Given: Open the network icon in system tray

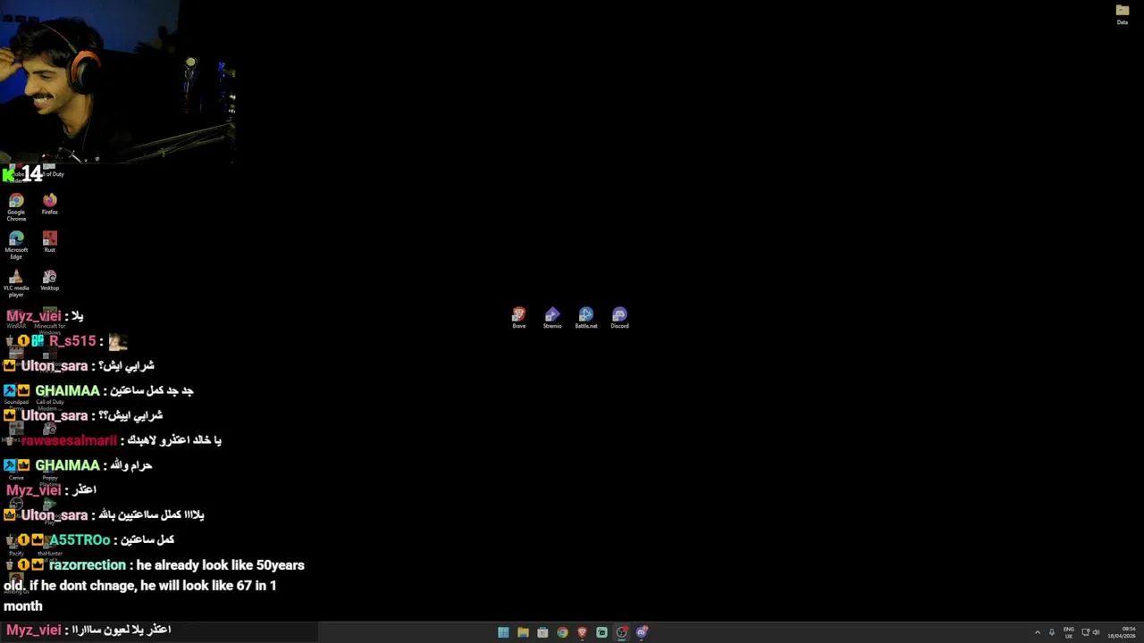Looking at the screenshot, I should 1085,632.
